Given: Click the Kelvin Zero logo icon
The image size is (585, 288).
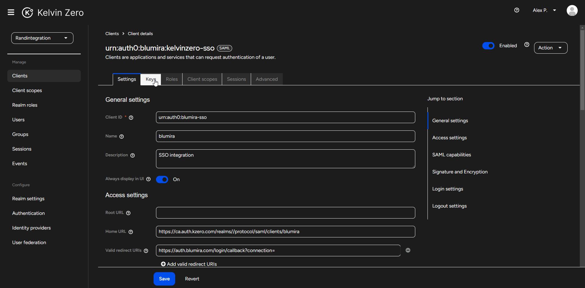Looking at the screenshot, I should click(x=27, y=12).
